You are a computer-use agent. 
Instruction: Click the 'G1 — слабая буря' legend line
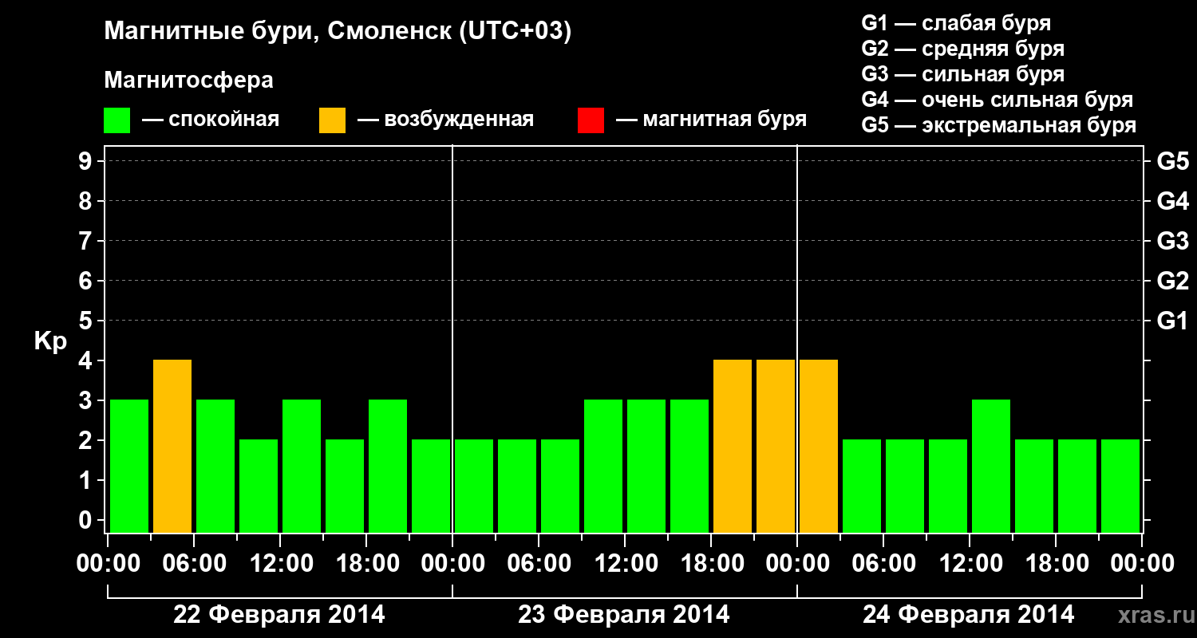956,23
